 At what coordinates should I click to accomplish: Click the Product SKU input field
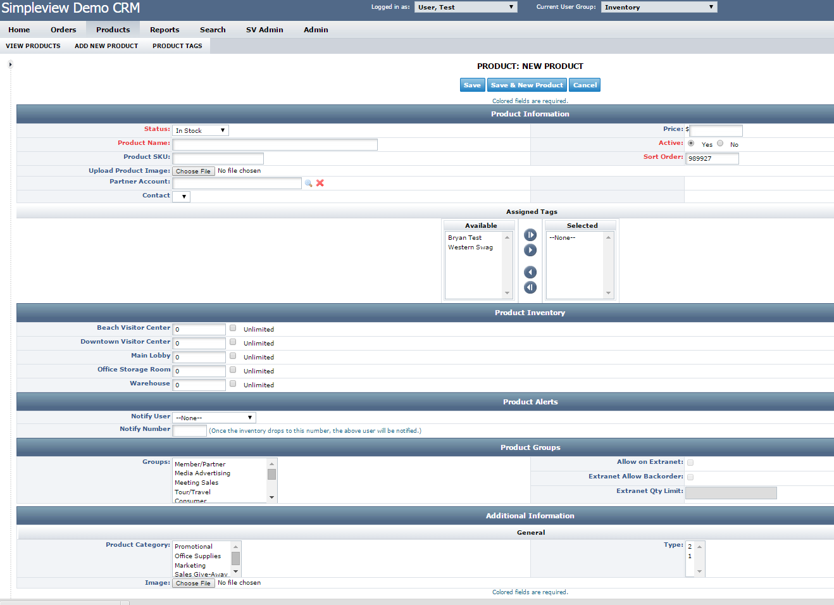(x=218, y=158)
